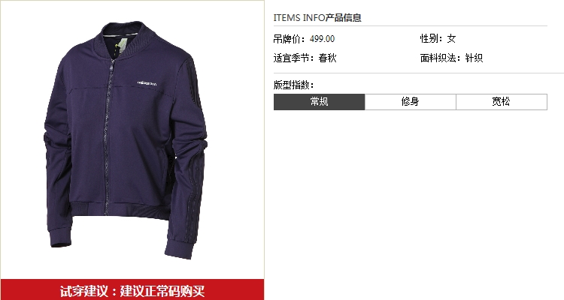Click the ITEMS INFO产品信息 heading
The height and width of the screenshot is (300, 564).
pos(317,17)
